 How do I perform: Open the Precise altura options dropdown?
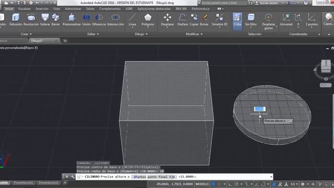(x=291, y=121)
